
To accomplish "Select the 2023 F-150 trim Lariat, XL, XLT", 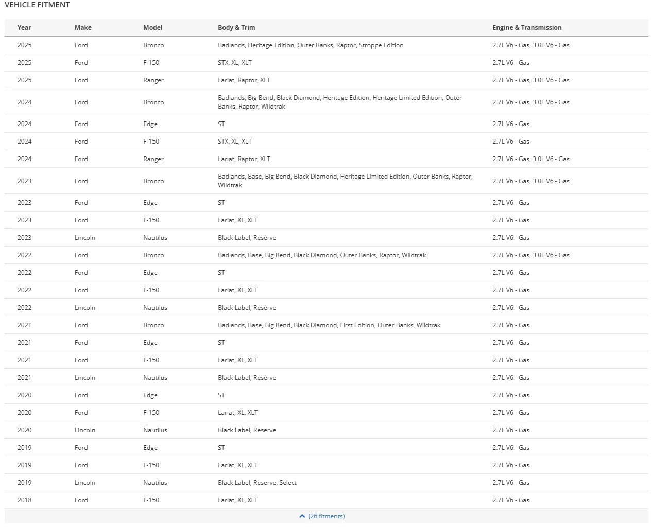I will tap(238, 220).
